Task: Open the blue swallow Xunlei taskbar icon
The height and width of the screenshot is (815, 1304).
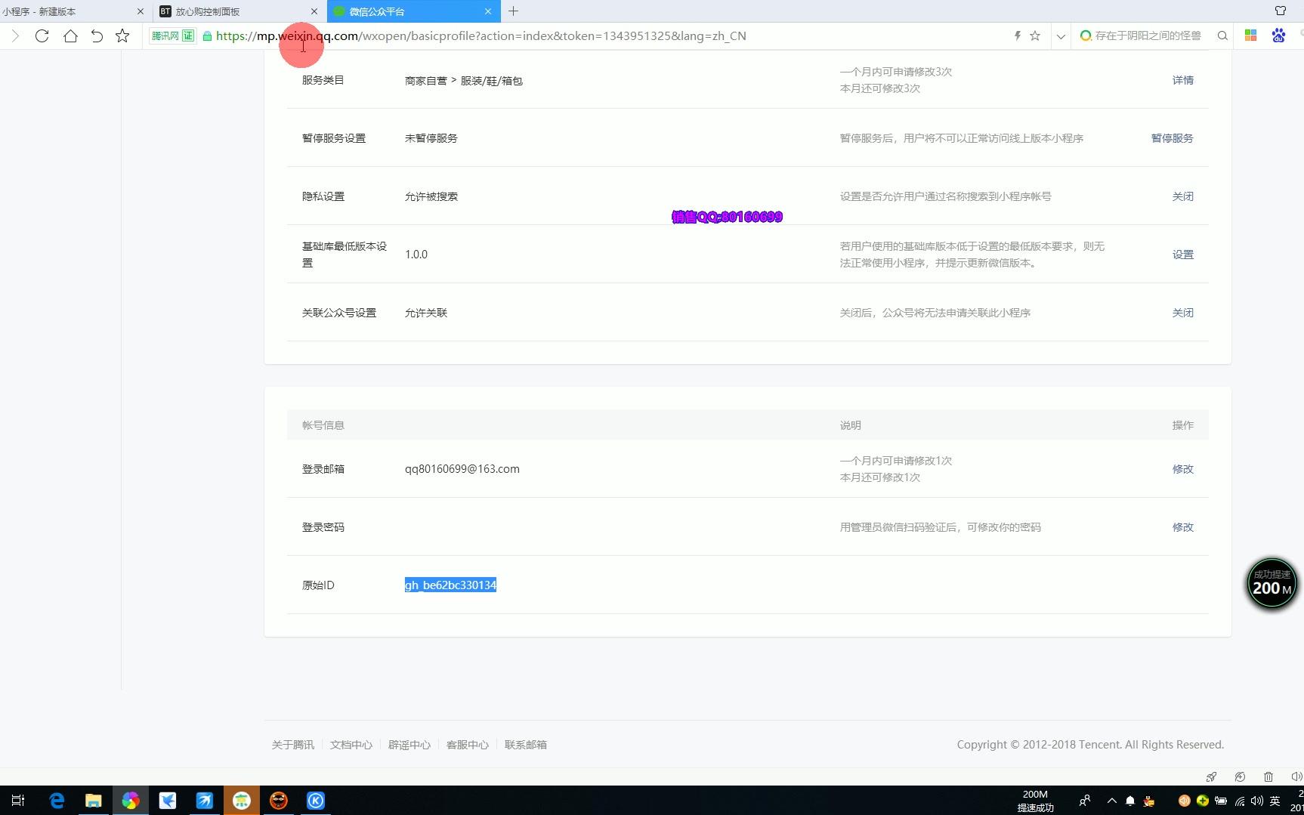Action: 204,801
